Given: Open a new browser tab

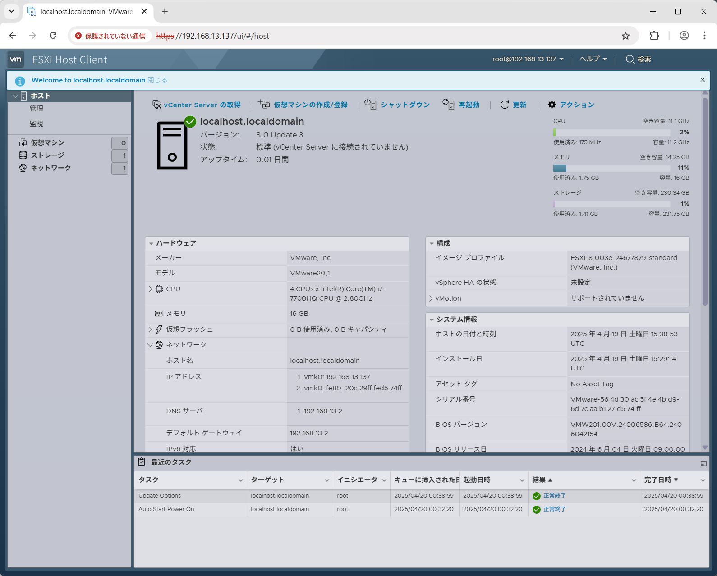Looking at the screenshot, I should coord(165,11).
